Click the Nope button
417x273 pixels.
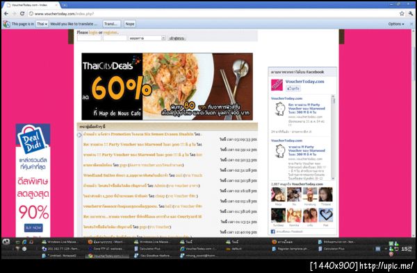130,24
